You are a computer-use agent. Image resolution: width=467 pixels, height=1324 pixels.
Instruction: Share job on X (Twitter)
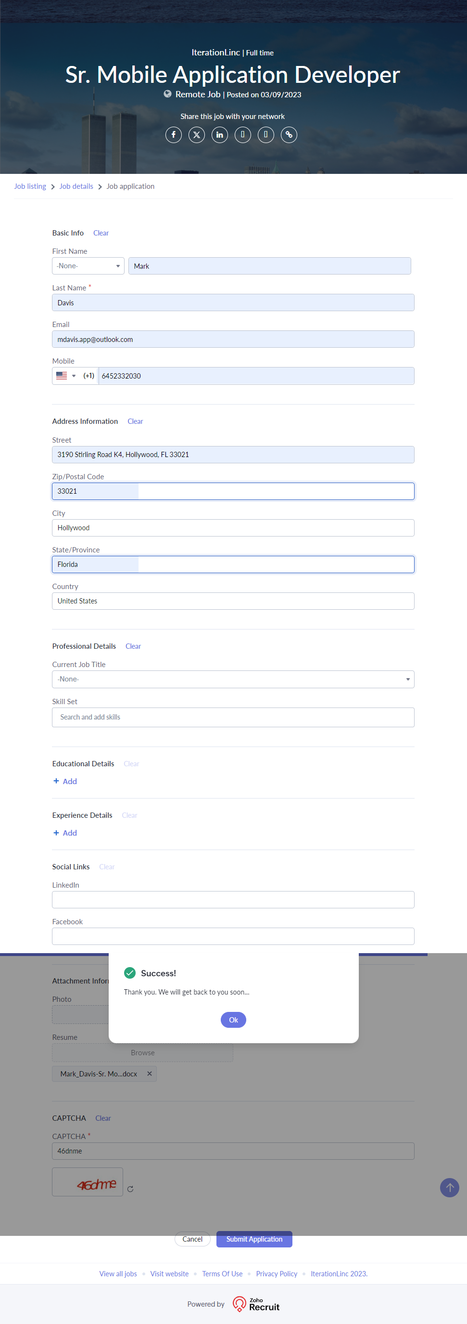click(x=197, y=135)
